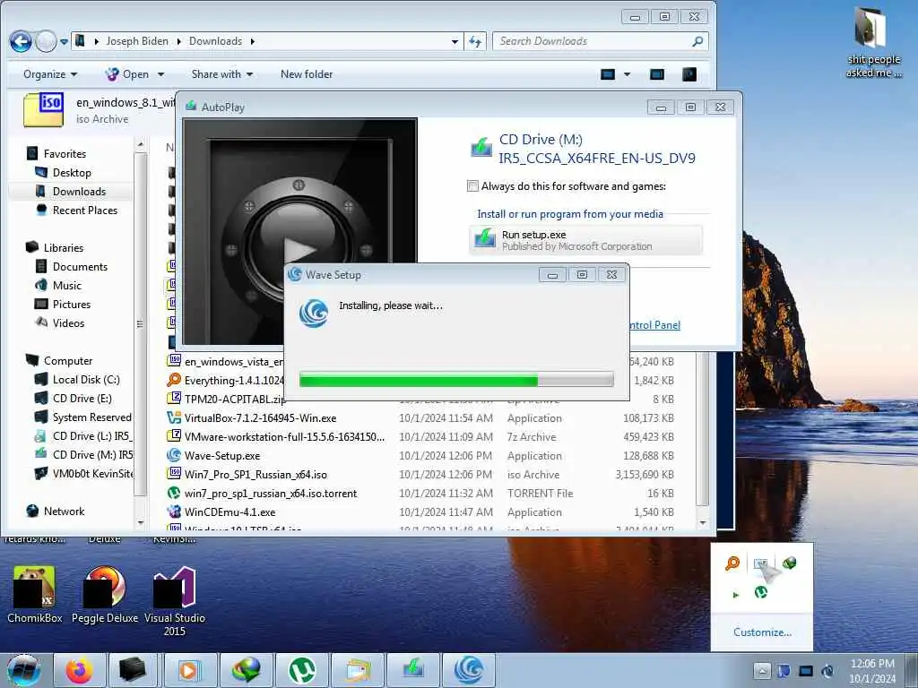The image size is (918, 688).
Task: Select Wave-Setup.exe in file list
Action: (x=222, y=456)
